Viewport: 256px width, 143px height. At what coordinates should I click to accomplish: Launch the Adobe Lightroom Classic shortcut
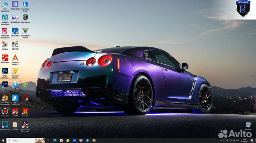point(5,87)
